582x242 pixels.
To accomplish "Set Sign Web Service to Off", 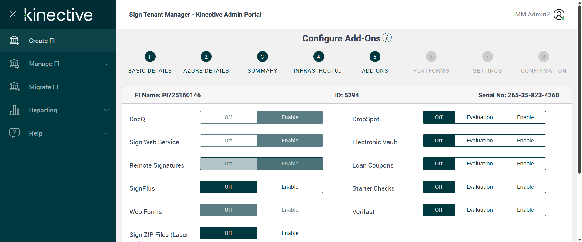I will [x=228, y=141].
